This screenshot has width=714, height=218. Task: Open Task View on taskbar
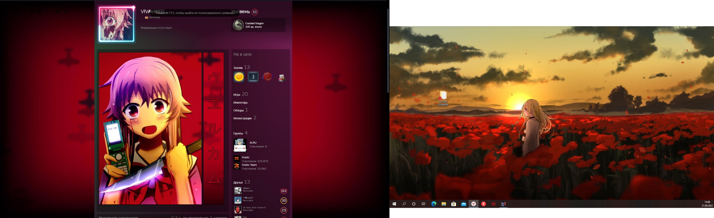pyautogui.click(x=423, y=204)
